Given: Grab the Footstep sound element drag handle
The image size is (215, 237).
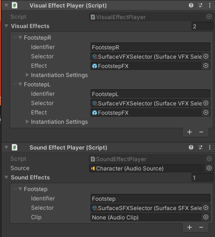Looking at the screenshot, I should point(15,189).
